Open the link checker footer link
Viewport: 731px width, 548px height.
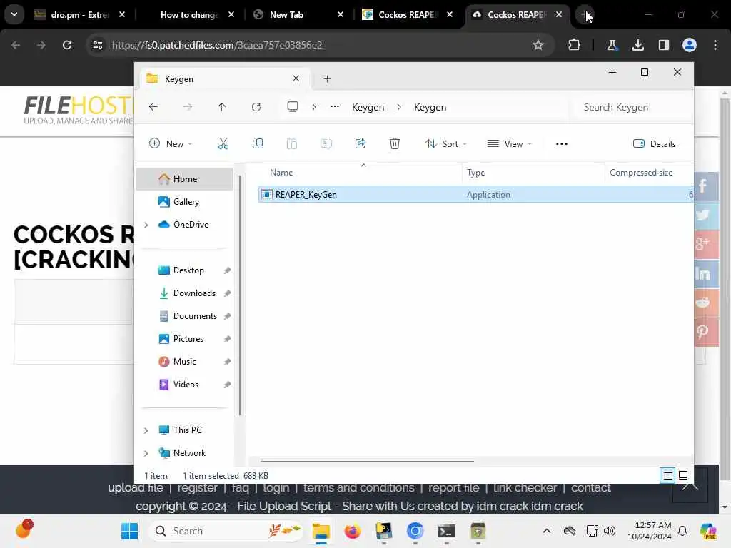tap(525, 488)
